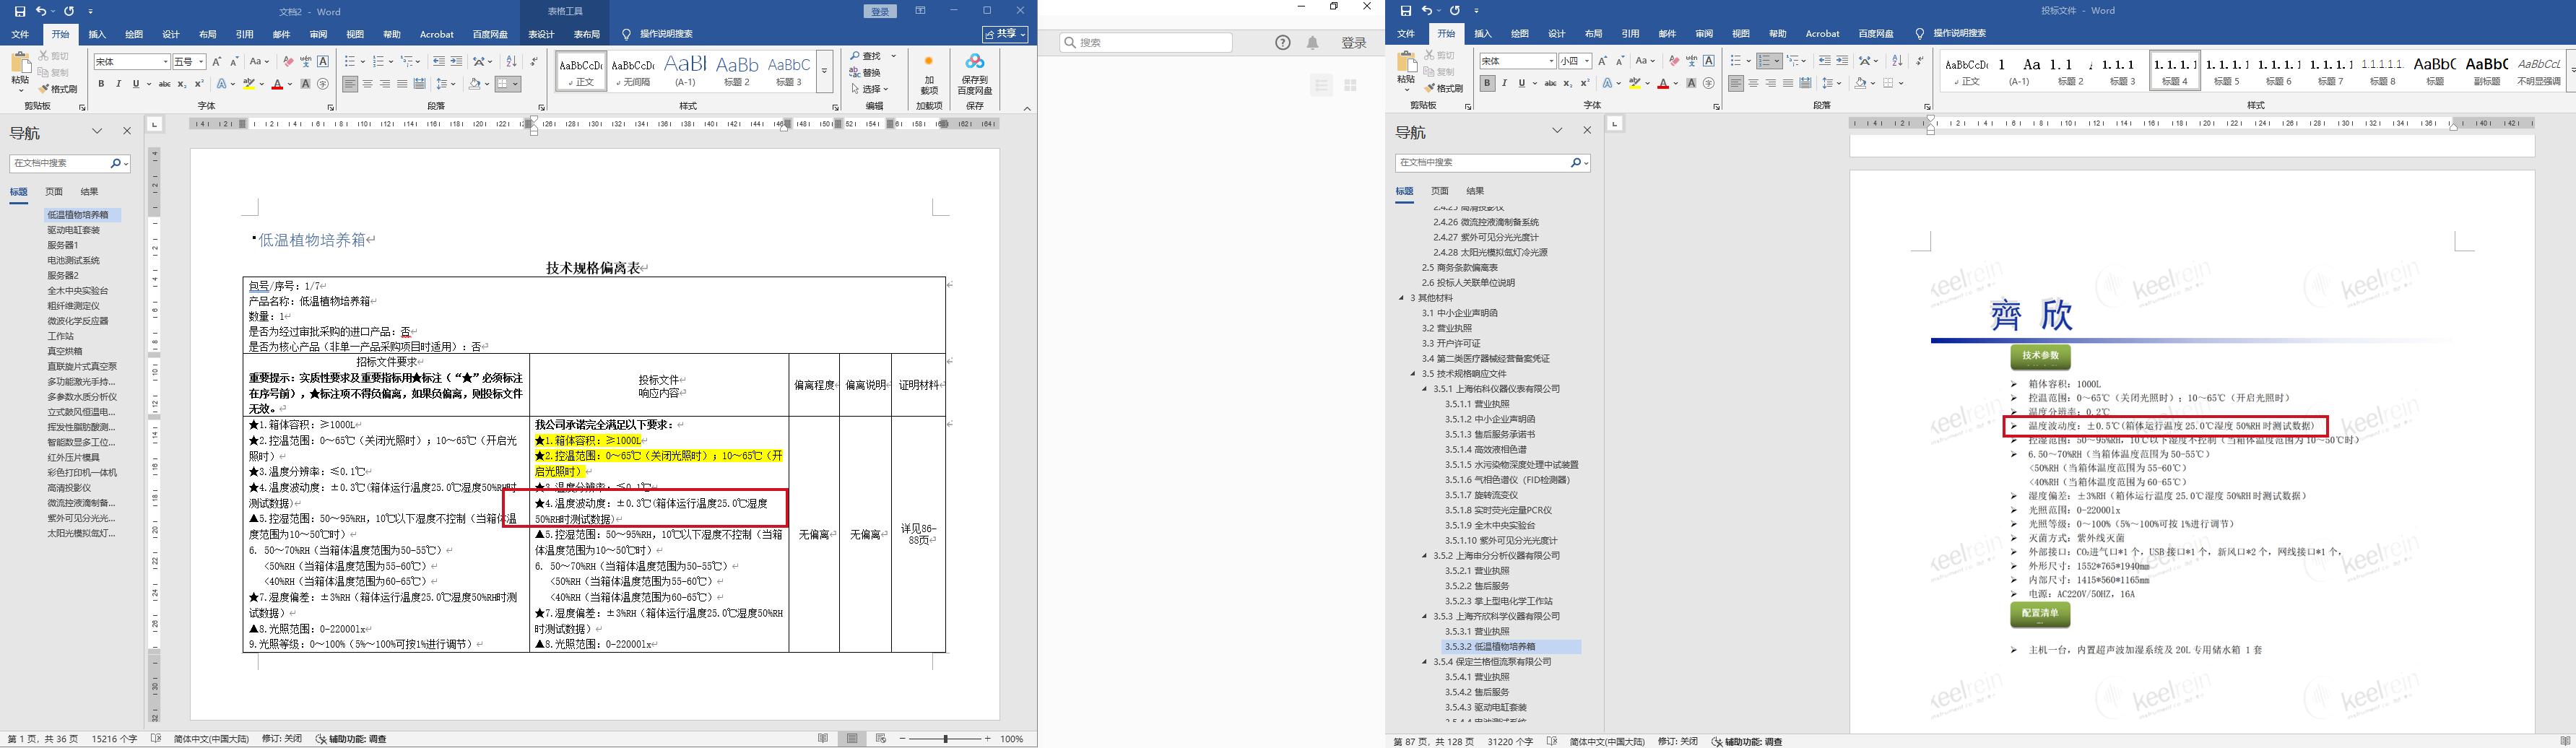Open the 表设计 table design tab

point(541,34)
